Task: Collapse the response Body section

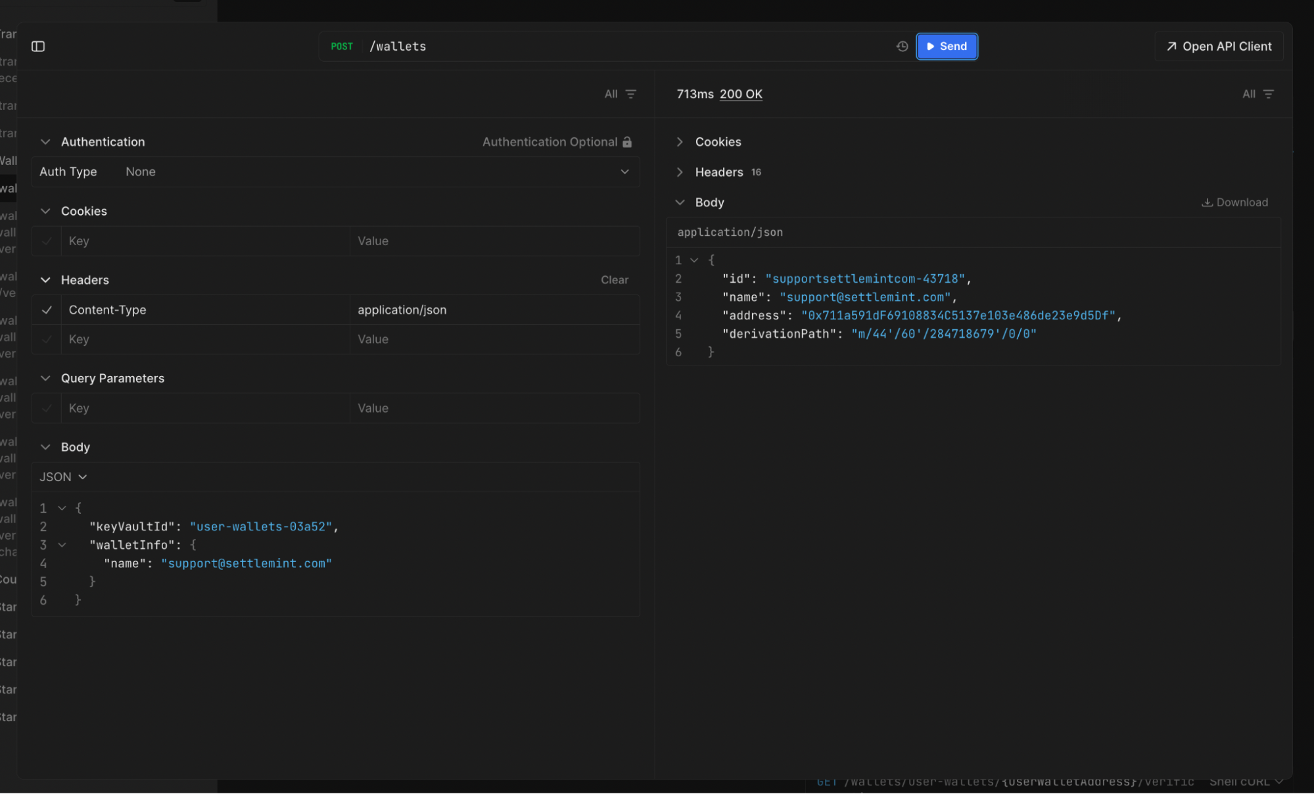Action: [680, 202]
